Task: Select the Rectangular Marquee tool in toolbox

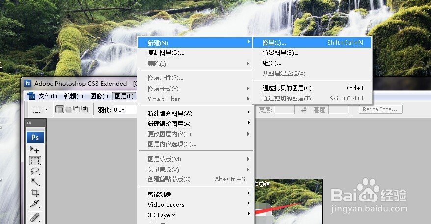Action: [x=35, y=161]
